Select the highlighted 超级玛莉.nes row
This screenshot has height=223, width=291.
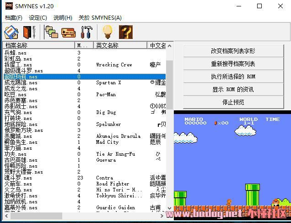point(85,76)
